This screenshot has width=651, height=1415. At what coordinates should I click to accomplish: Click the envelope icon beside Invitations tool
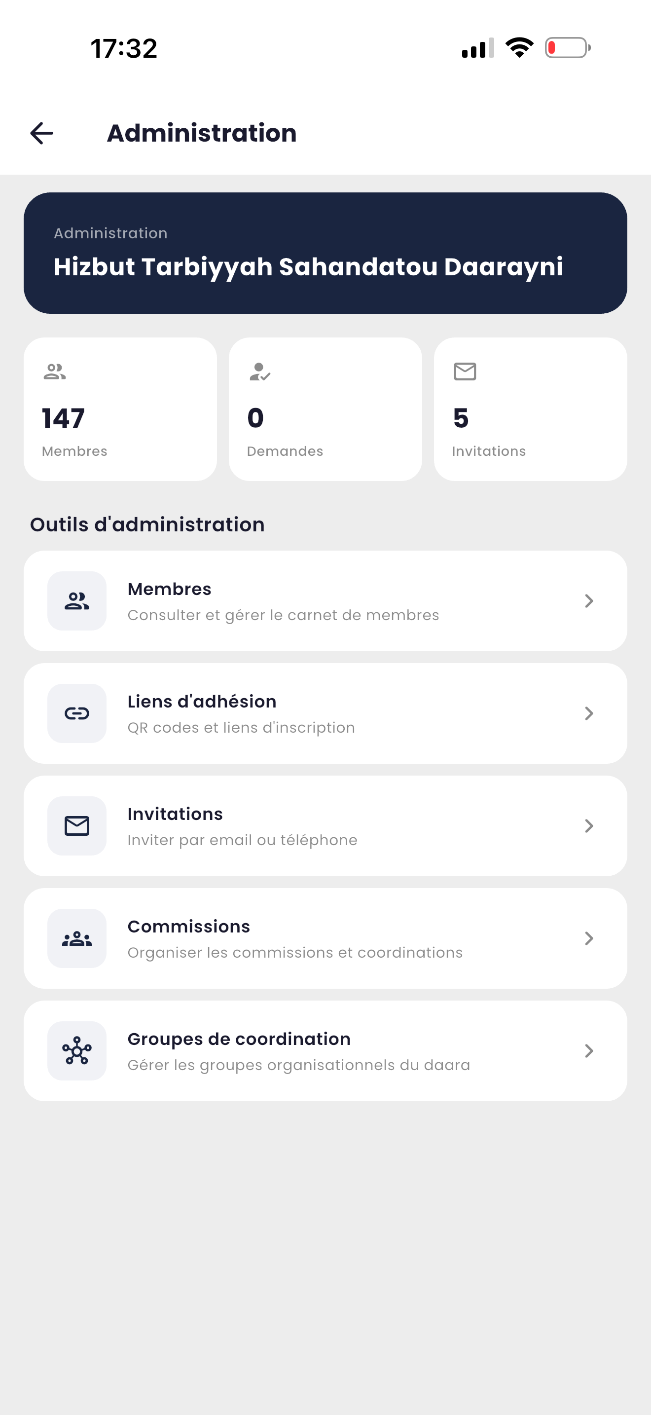[77, 826]
